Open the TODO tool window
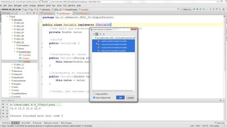Image resolution: width=227 pixels, height=128 pixels. pos(26,123)
